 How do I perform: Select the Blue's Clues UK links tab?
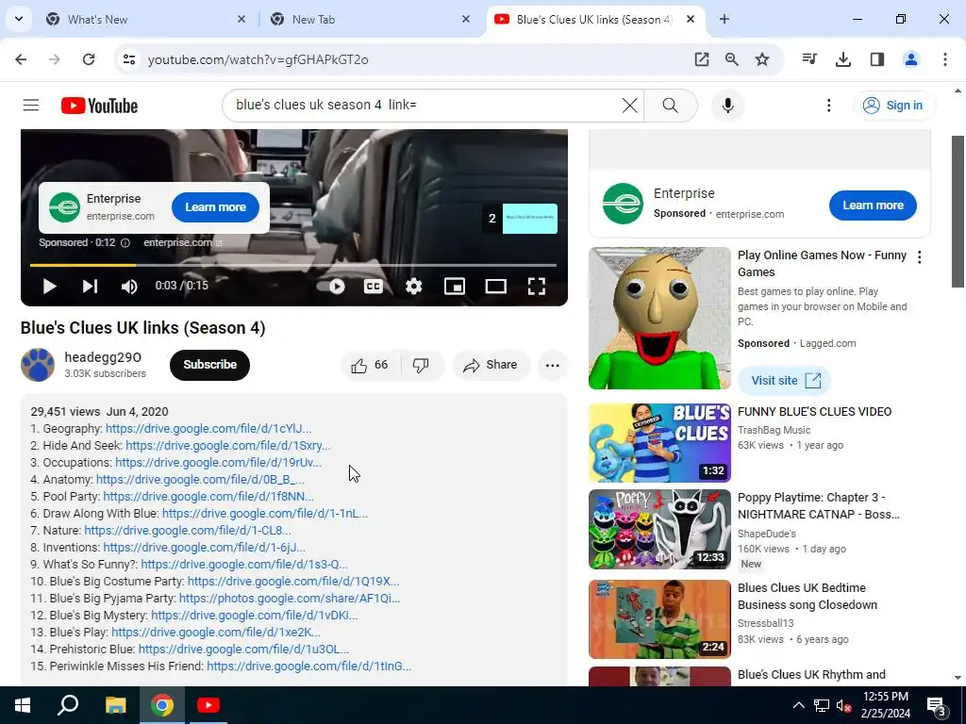pos(594,20)
